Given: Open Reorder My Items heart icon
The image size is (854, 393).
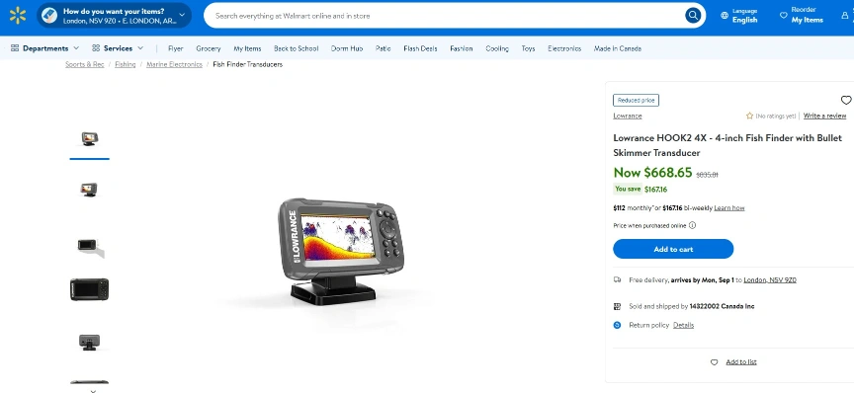Looking at the screenshot, I should [x=783, y=16].
